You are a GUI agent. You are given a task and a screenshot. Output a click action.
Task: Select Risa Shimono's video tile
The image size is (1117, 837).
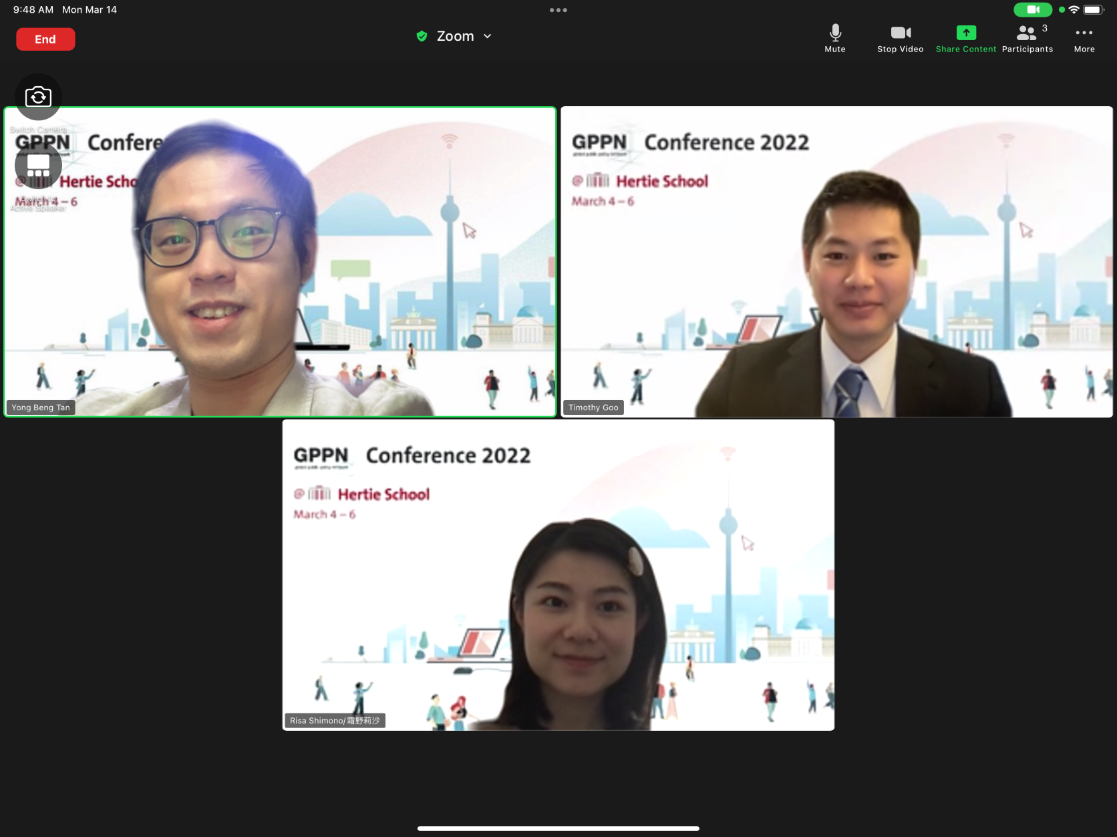558,575
